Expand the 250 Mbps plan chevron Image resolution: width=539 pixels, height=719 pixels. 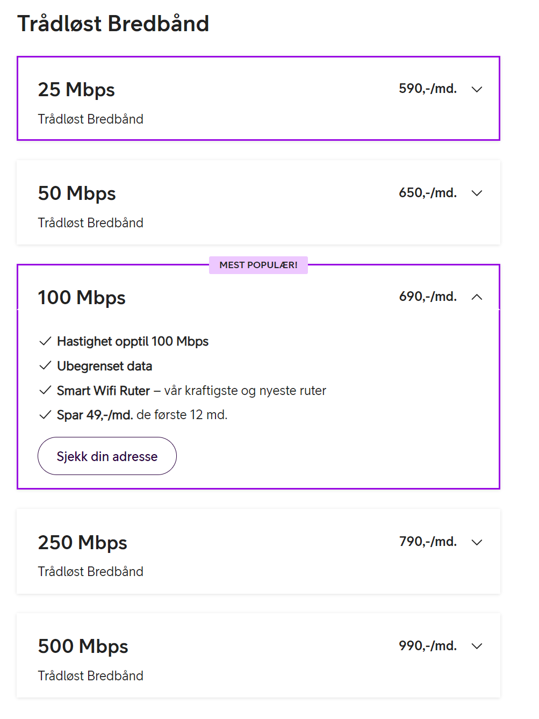pyautogui.click(x=477, y=542)
